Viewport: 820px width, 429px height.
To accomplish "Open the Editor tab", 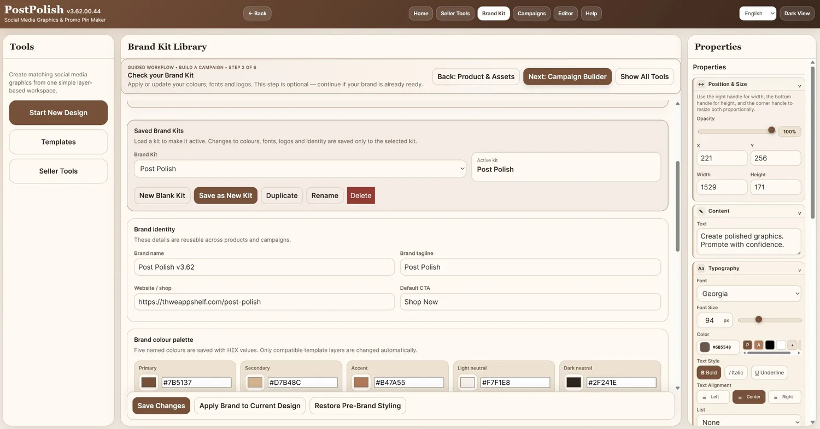I will coord(566,14).
